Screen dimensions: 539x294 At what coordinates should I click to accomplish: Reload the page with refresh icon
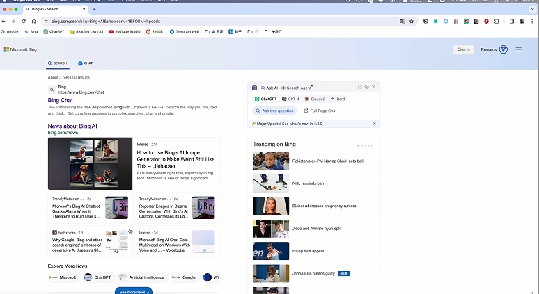(24, 22)
